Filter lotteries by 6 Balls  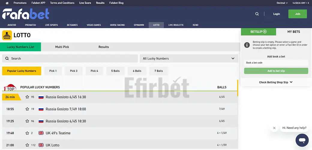pyautogui.click(x=137, y=71)
